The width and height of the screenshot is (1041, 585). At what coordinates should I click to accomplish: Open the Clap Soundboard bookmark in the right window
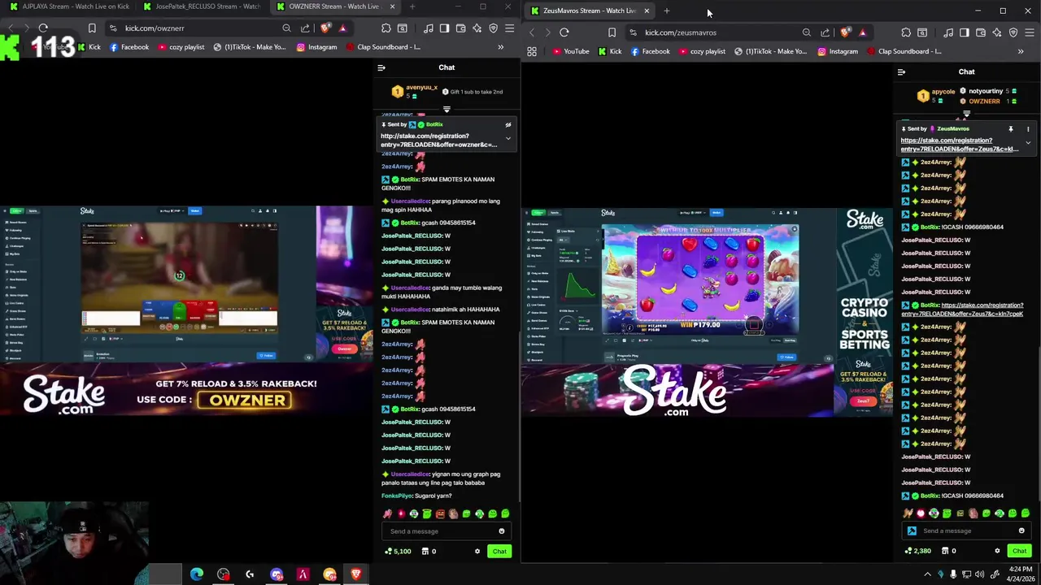pos(904,51)
